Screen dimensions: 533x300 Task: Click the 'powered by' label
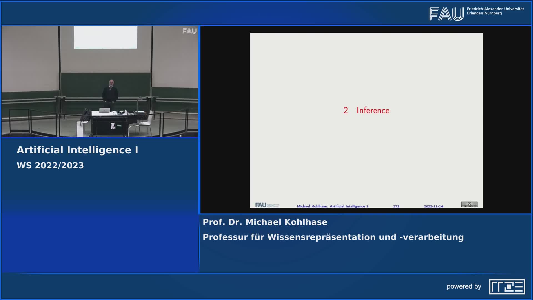pos(464,286)
